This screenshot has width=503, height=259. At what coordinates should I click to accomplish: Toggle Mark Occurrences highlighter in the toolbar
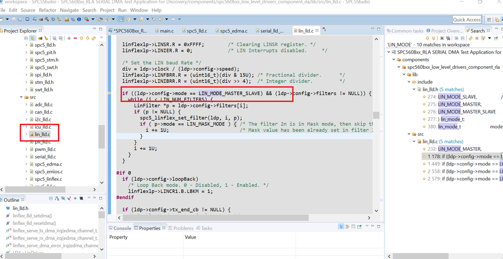coord(121,19)
